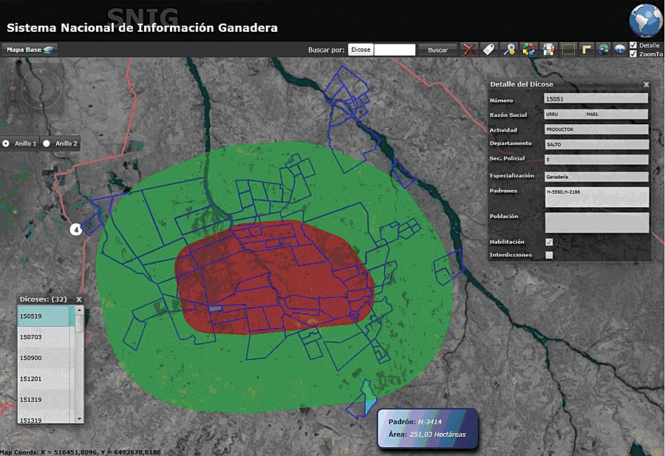Click the Departamento field showing SALTO
Viewport: 665px width, 456px height.
coord(596,144)
